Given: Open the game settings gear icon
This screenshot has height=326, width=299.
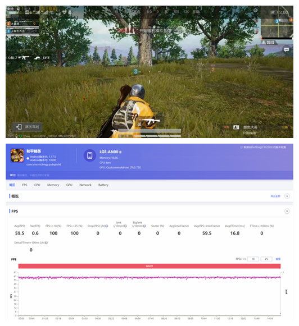Looking at the screenshot, I should (256, 10).
